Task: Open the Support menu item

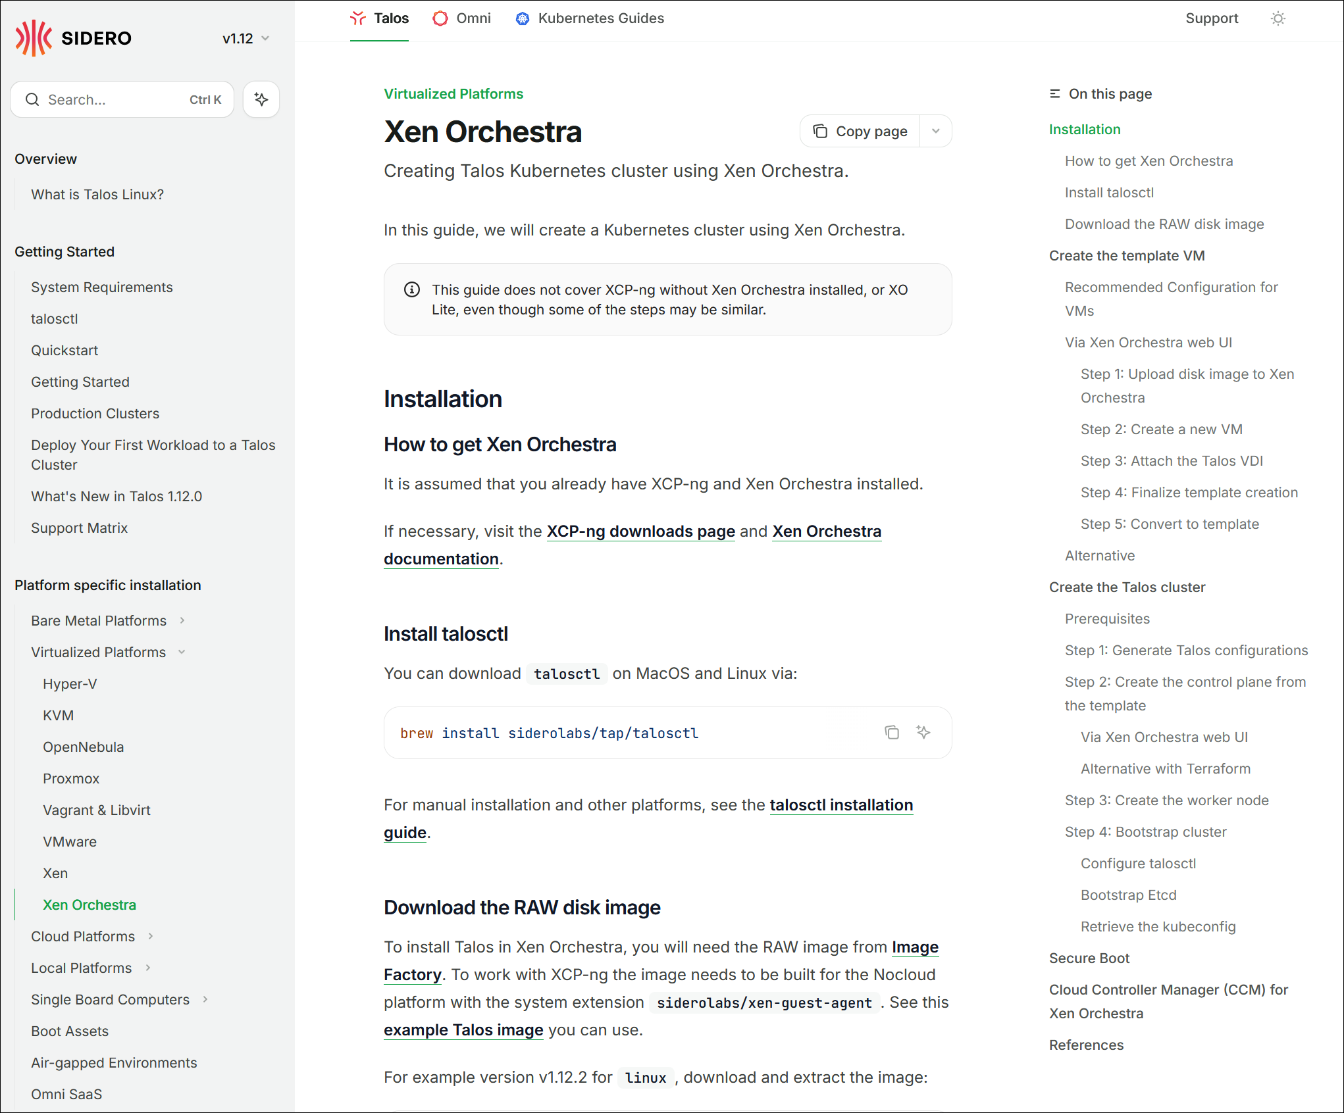Action: [x=1212, y=18]
